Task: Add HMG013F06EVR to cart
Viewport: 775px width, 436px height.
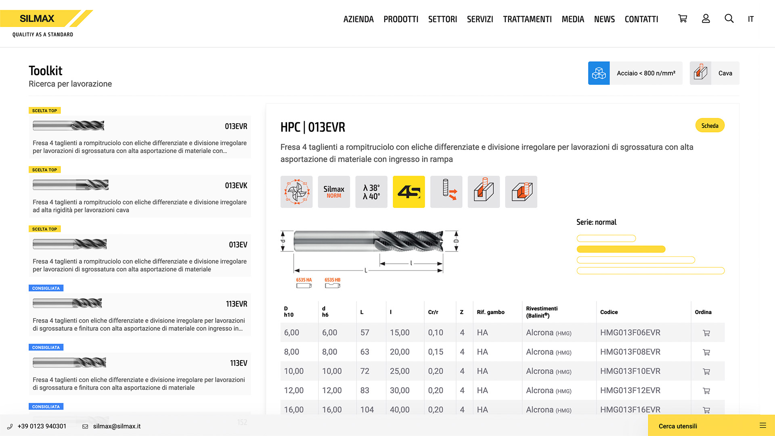Action: [x=706, y=333]
